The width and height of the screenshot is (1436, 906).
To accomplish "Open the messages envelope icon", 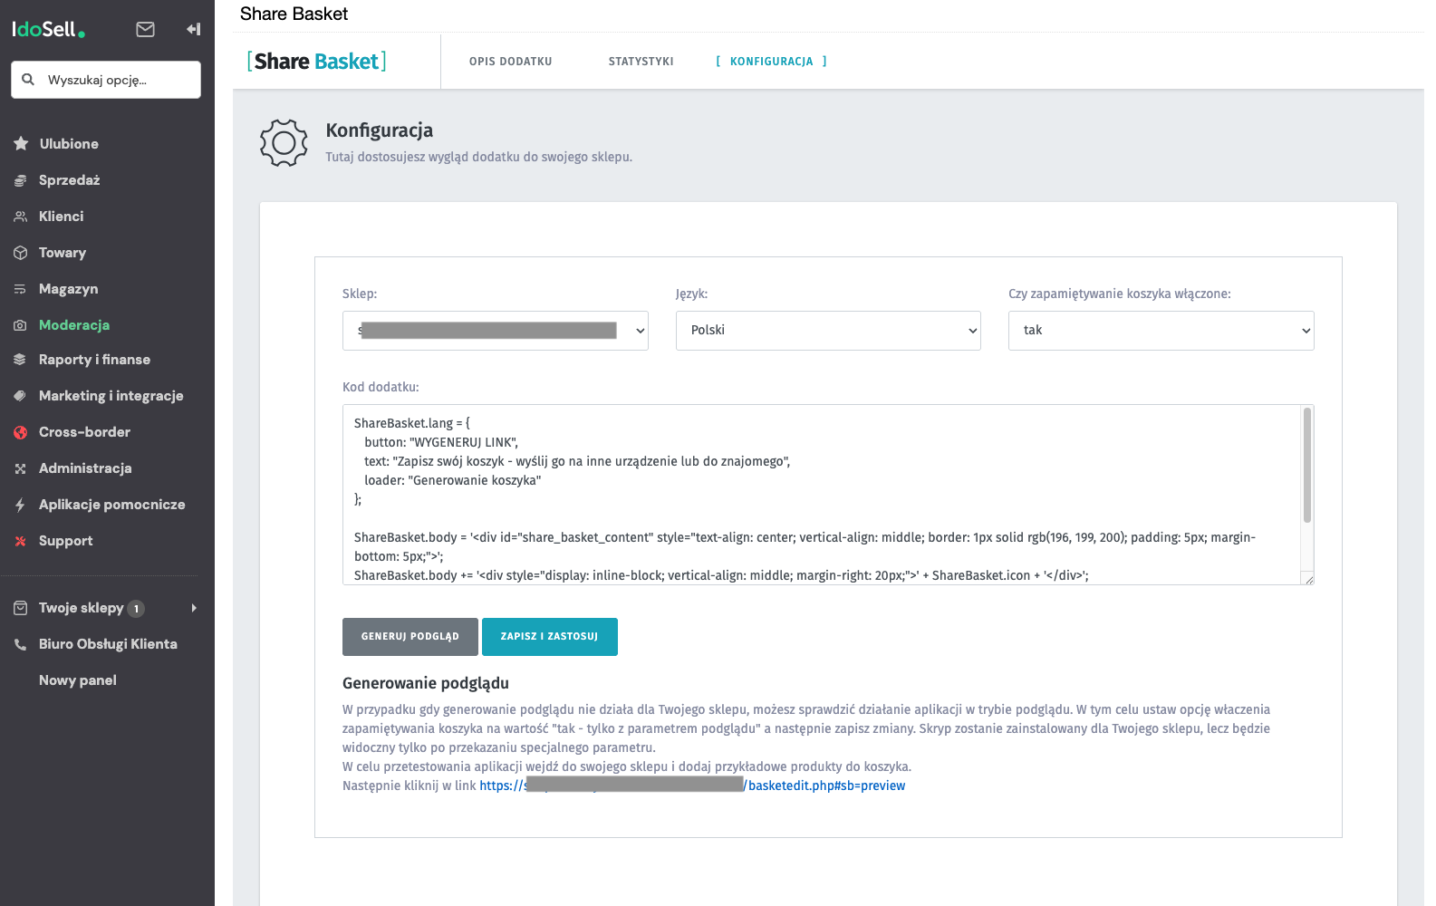I will coord(145,29).
